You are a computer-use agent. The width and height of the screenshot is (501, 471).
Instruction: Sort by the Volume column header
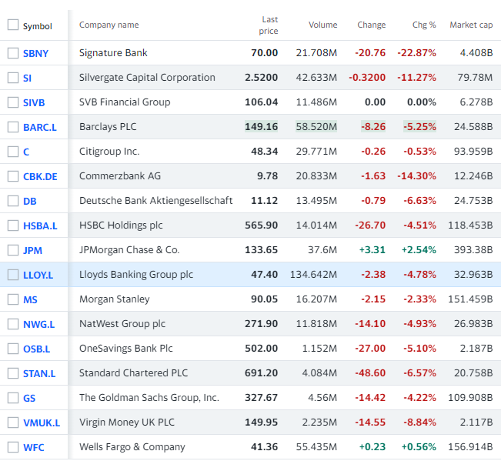323,25
